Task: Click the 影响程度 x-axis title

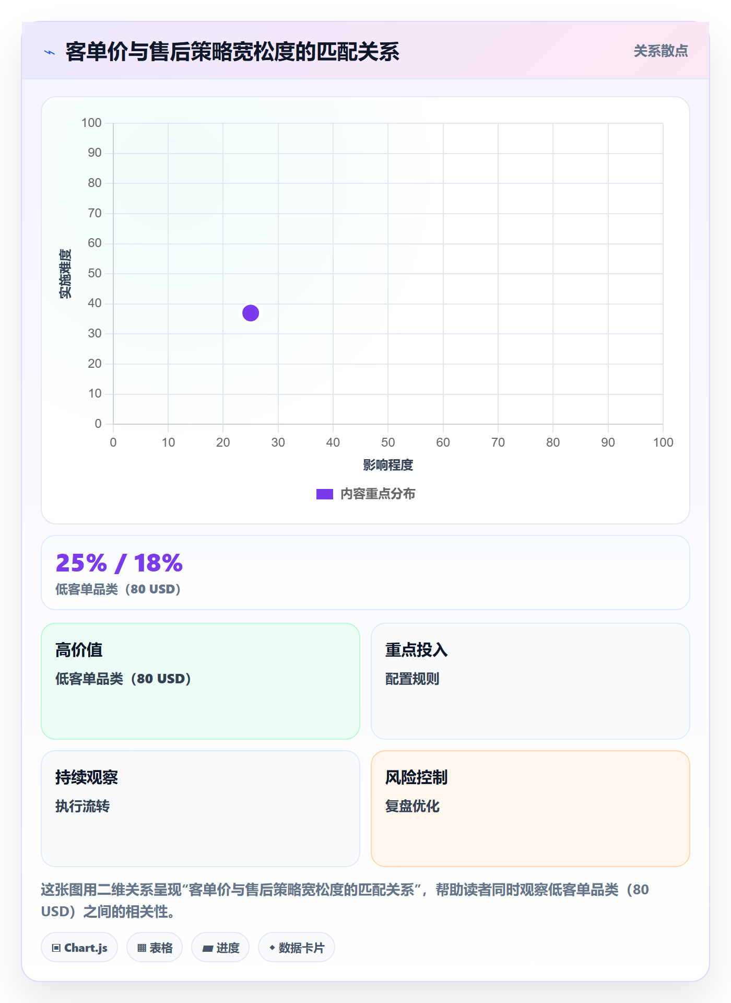Action: [x=388, y=465]
